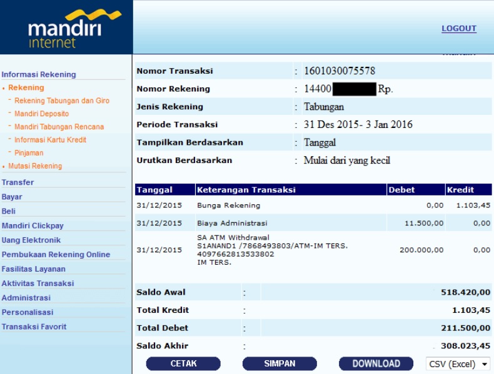
Task: Open Mandiri Tabungan Rencana
Action: coord(59,127)
